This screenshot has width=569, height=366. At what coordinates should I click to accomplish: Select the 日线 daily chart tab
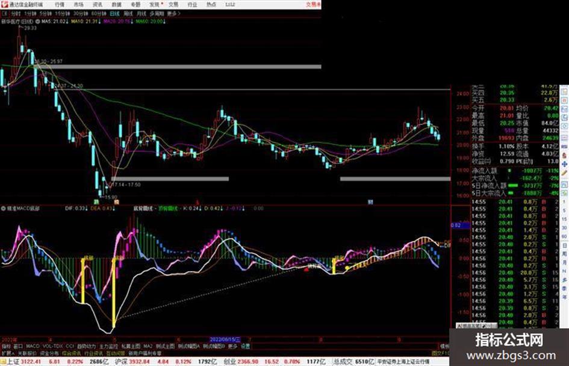114,14
